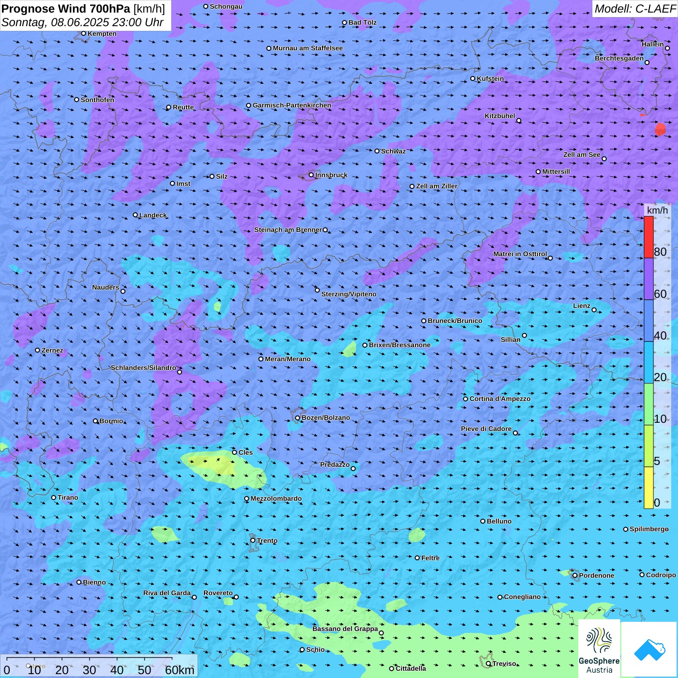Click the Bormio location dot
This screenshot has height=678, width=678.
tap(95, 421)
